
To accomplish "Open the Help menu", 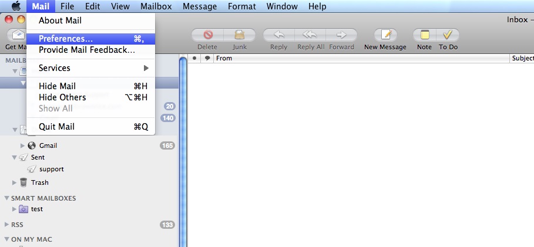I will pyautogui.click(x=317, y=6).
